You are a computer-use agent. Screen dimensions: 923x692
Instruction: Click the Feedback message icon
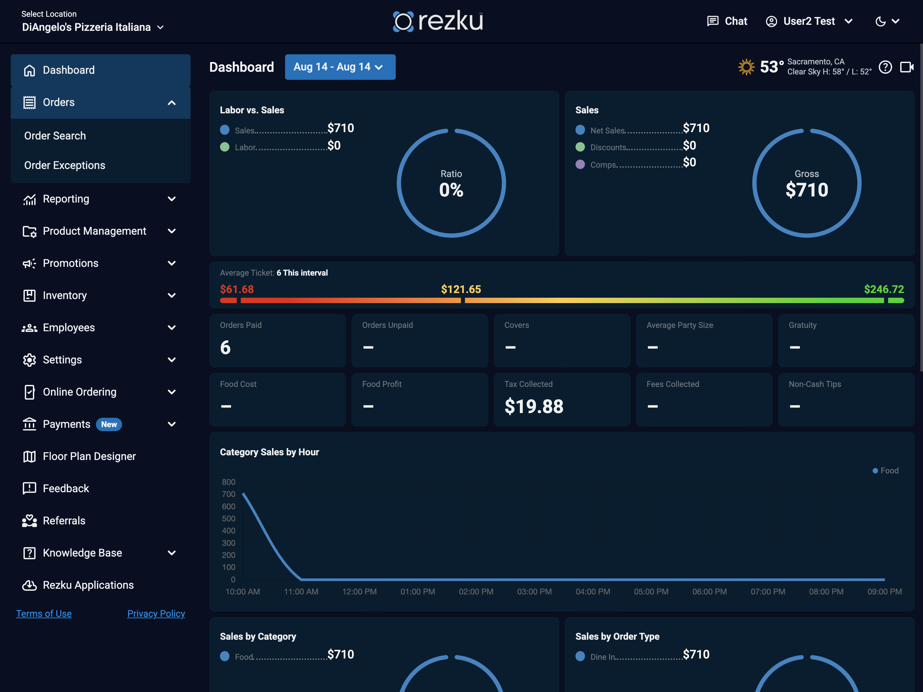(x=29, y=488)
